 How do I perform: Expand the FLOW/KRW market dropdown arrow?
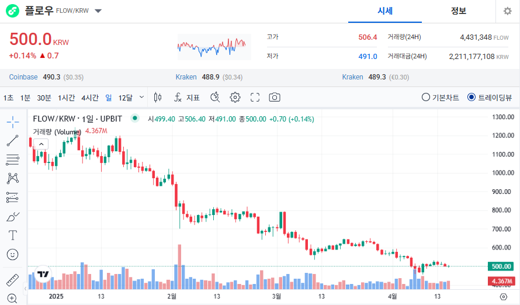pyautogui.click(x=98, y=11)
